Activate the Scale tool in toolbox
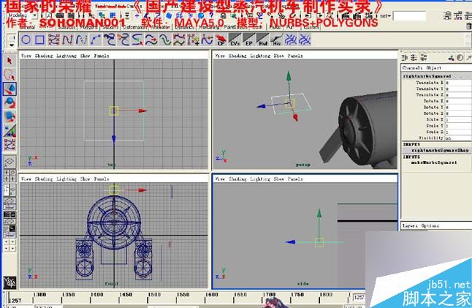472x308 pixels. (9, 116)
